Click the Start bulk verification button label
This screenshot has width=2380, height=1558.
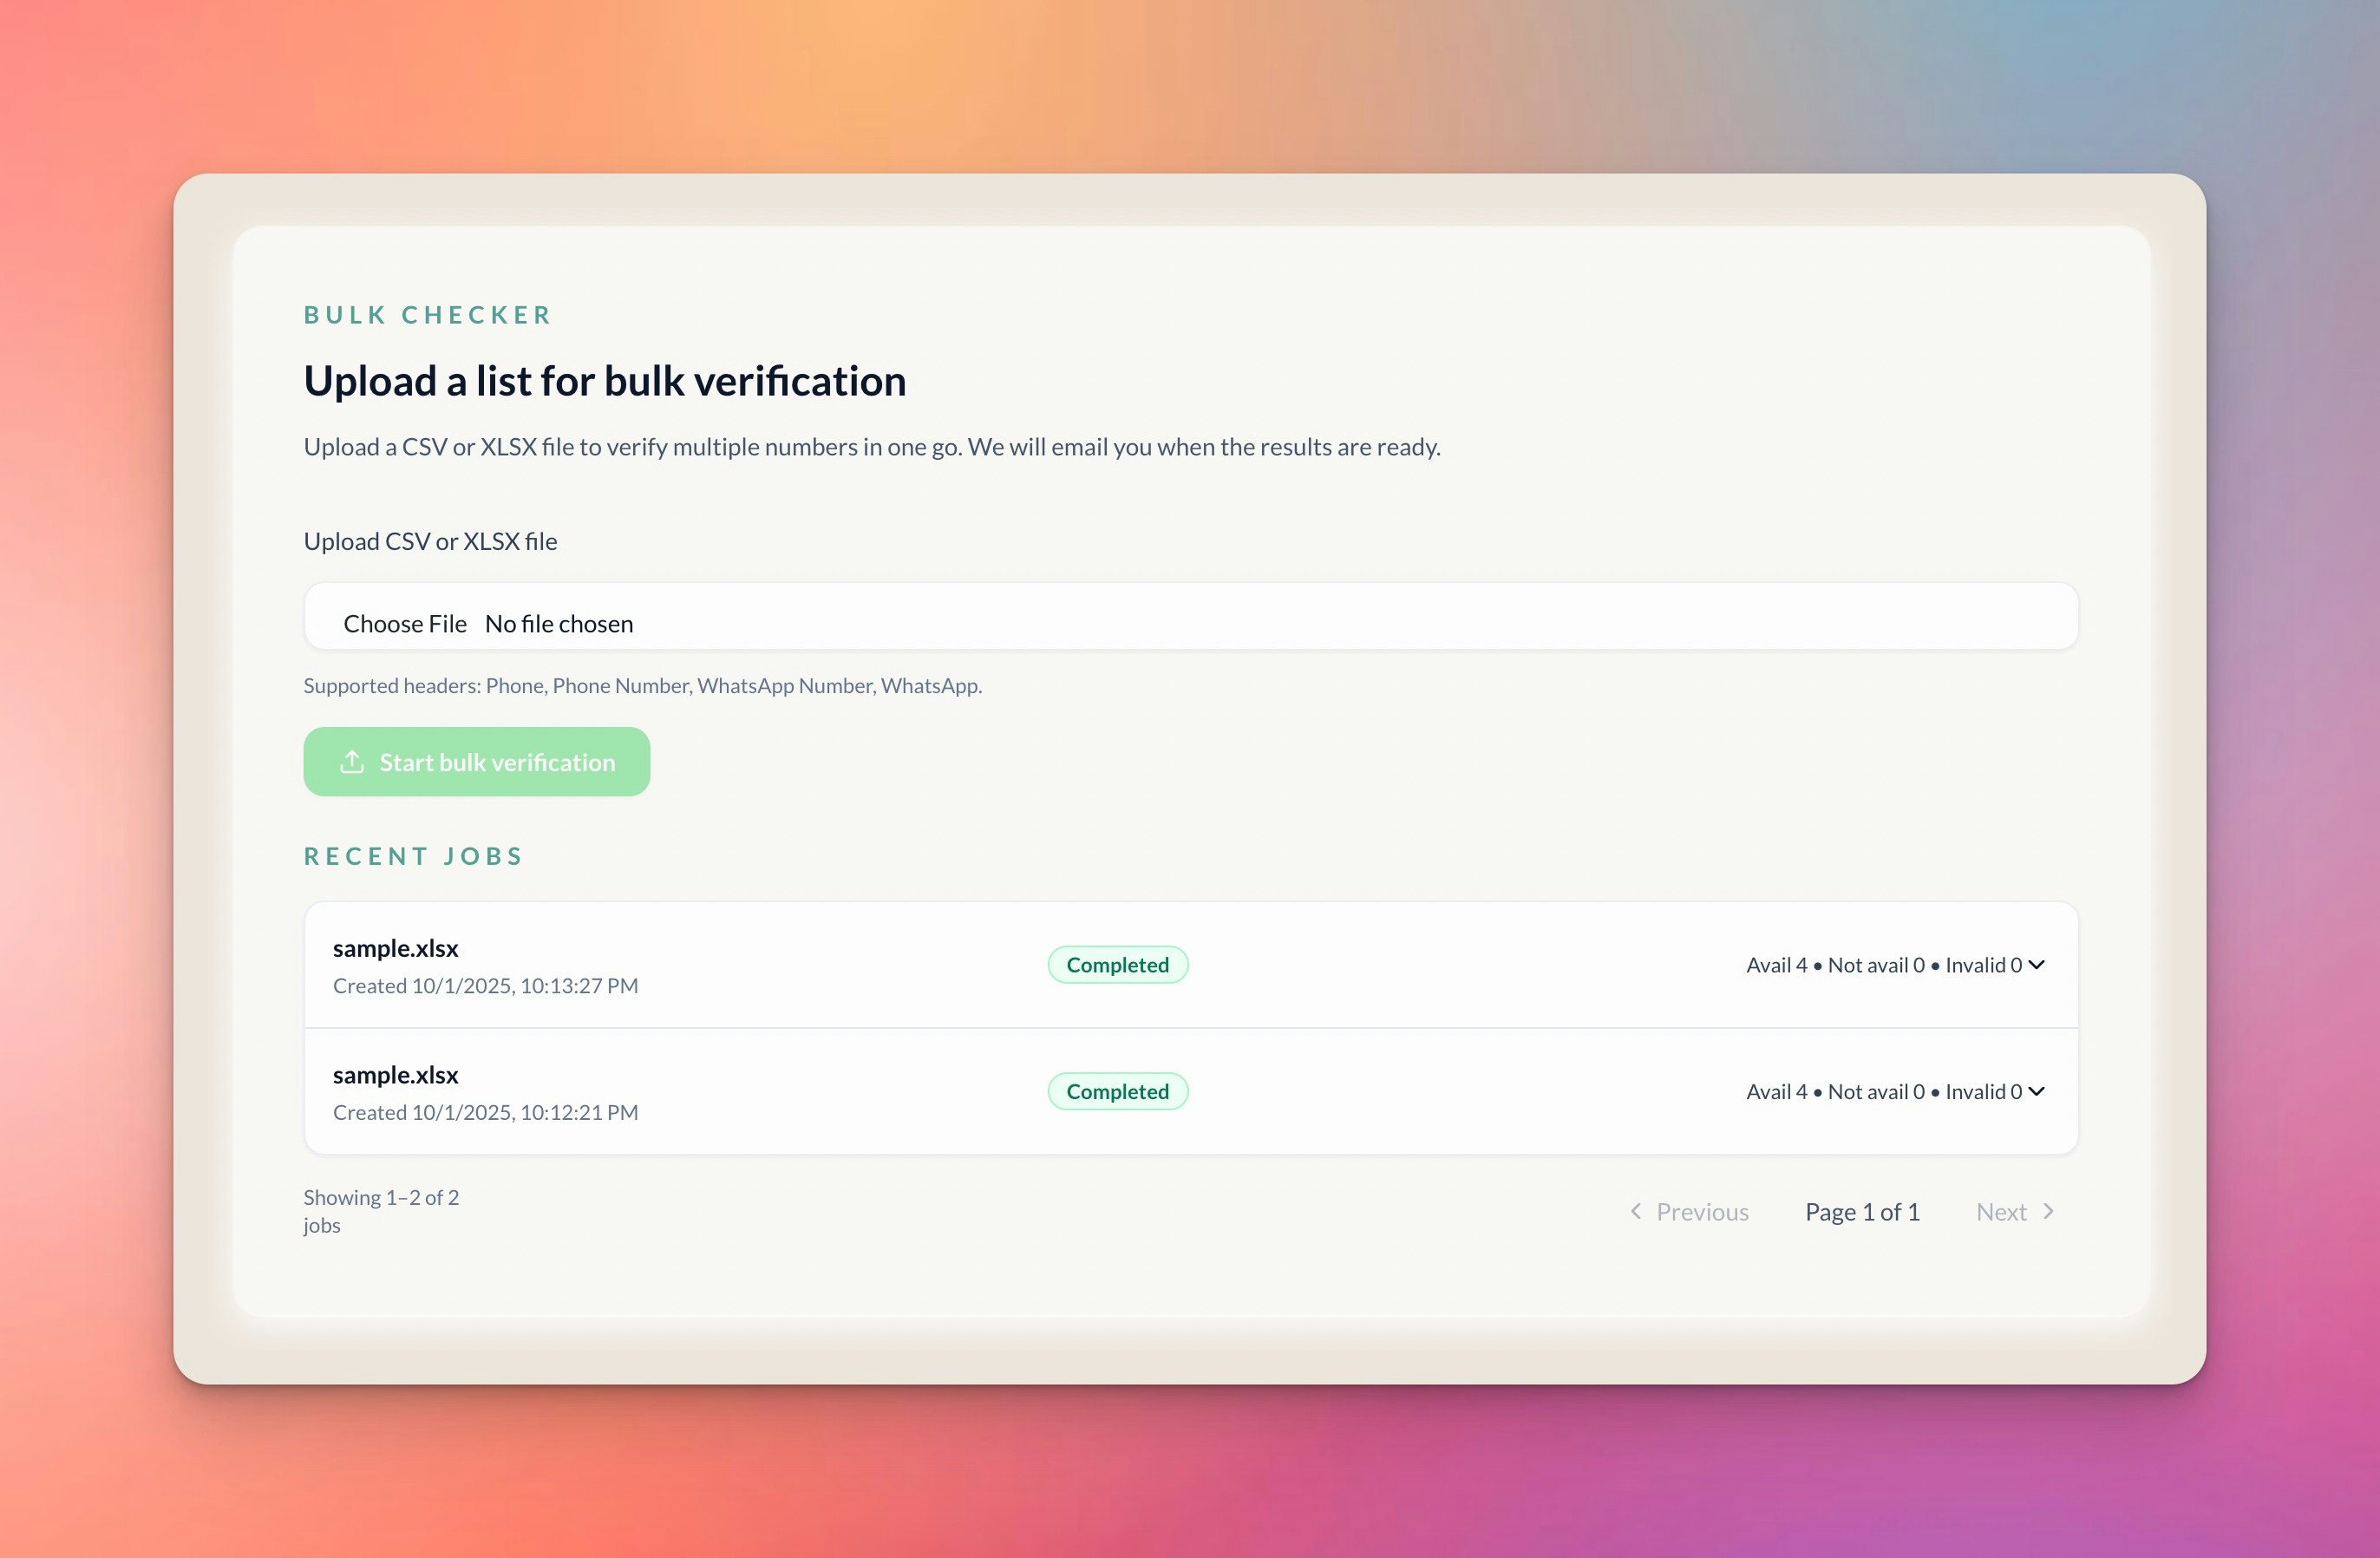pyautogui.click(x=497, y=762)
